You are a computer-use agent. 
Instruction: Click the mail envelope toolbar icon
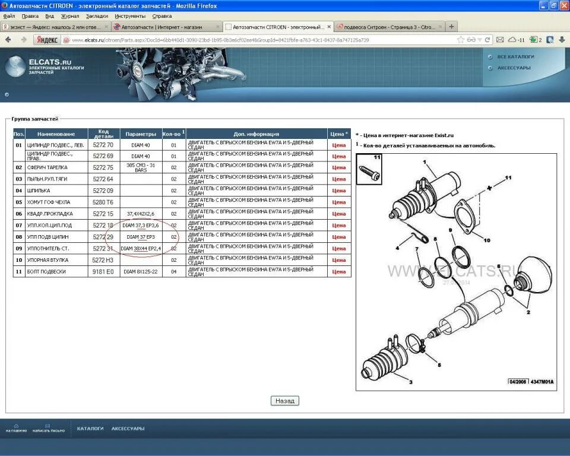(x=500, y=40)
